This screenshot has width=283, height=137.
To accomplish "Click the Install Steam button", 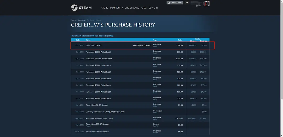I will coord(175,3).
